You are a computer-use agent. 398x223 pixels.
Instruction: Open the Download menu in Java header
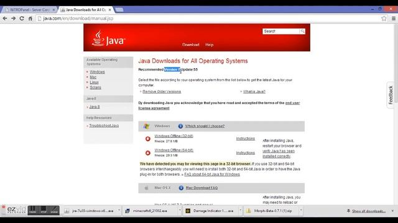click(x=191, y=45)
